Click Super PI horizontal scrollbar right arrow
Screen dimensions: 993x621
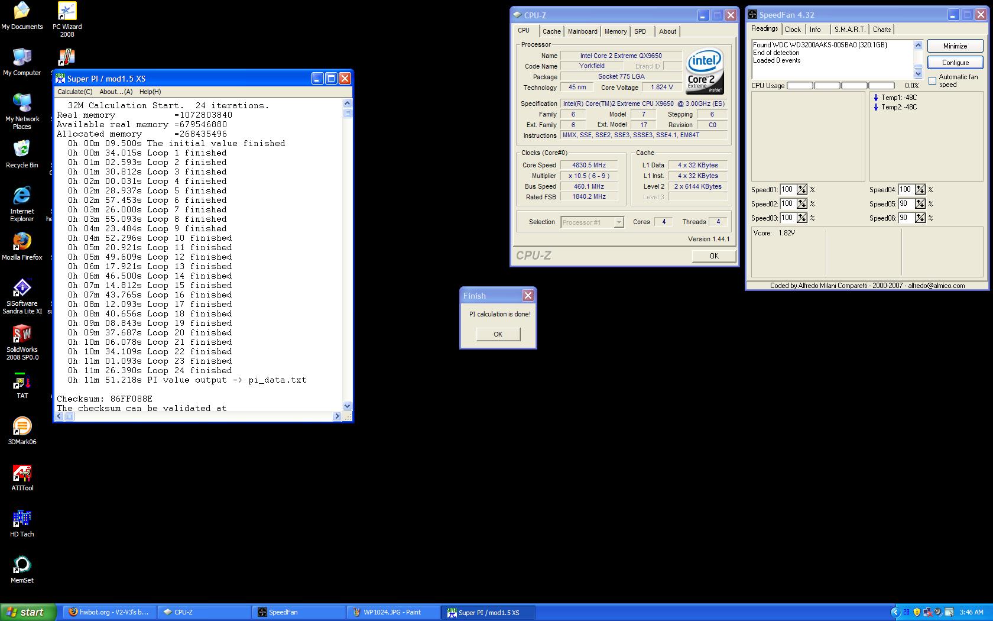tap(337, 416)
